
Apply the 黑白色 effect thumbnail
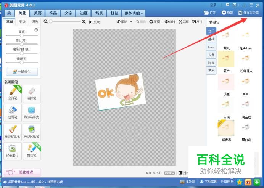point(246,128)
